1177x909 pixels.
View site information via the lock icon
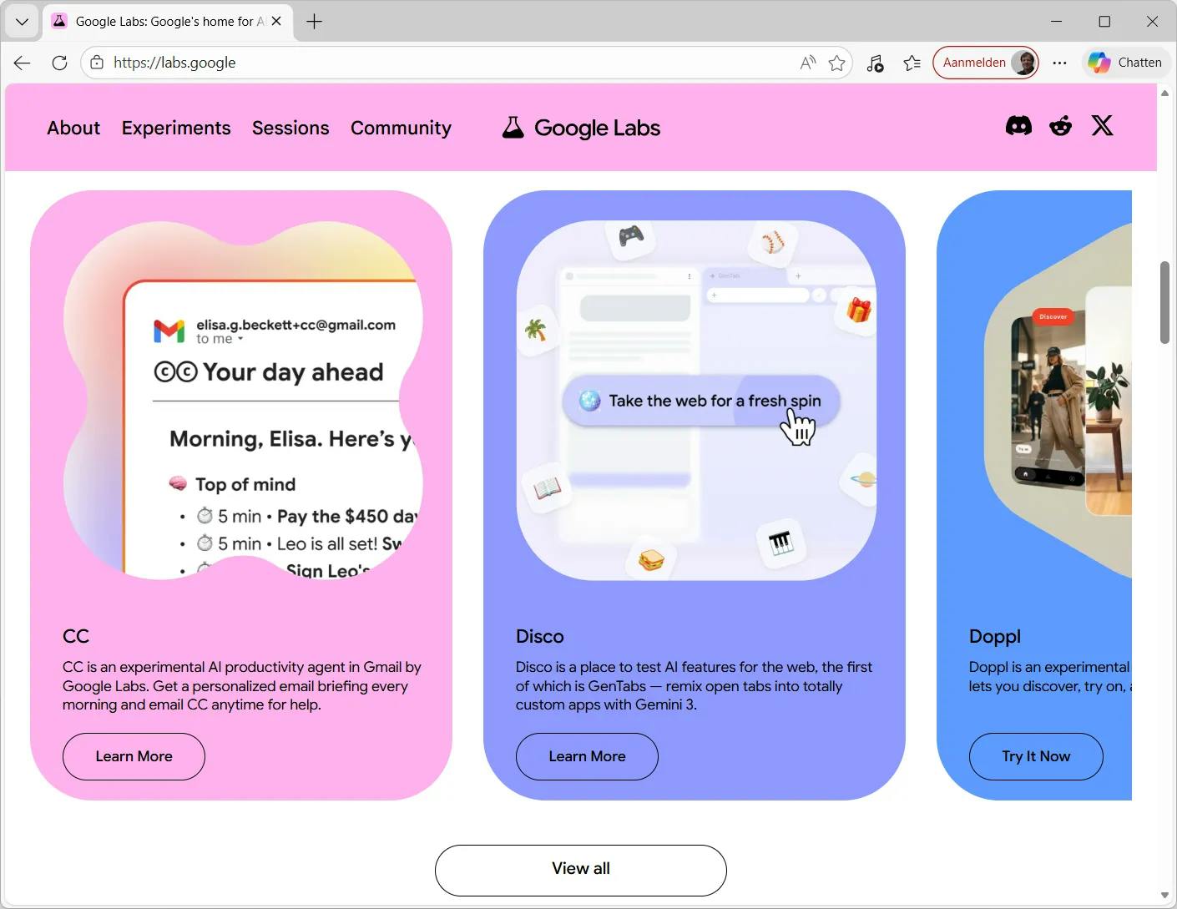[97, 63]
